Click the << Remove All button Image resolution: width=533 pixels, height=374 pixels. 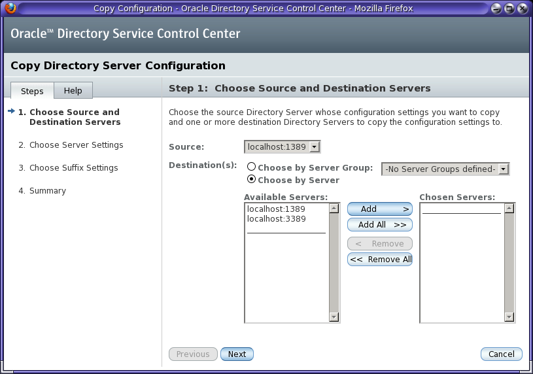coord(380,260)
